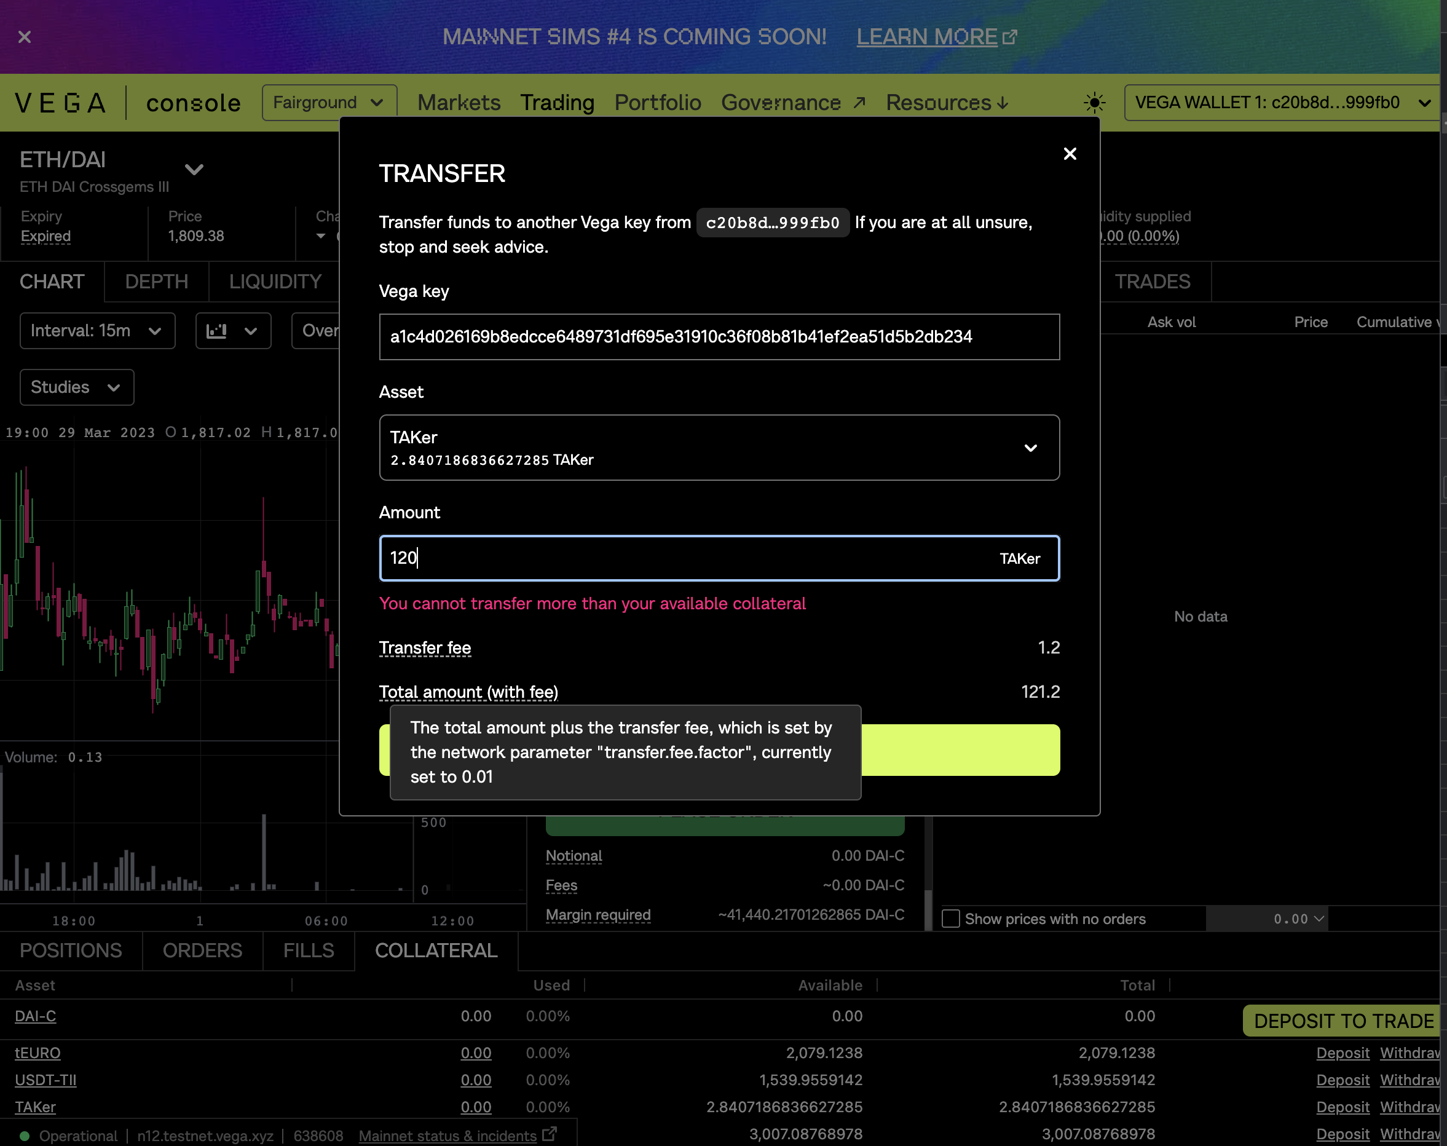
Task: Open the Interval 15m selector
Action: click(x=97, y=330)
